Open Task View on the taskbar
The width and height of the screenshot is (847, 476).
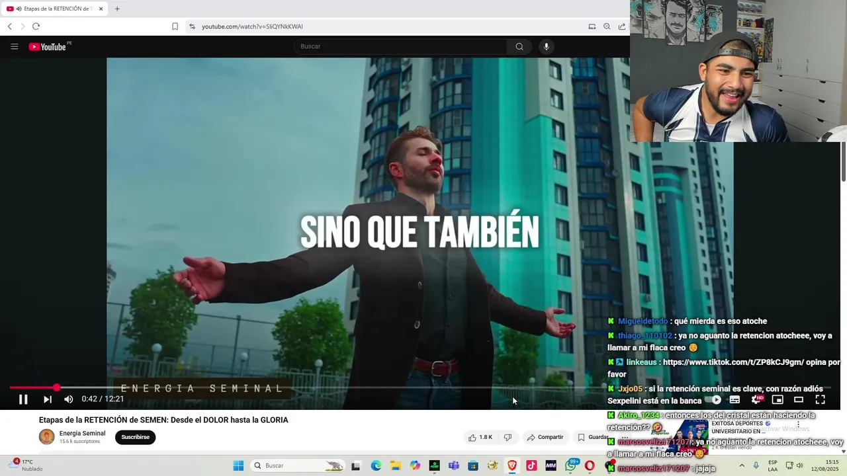pyautogui.click(x=355, y=465)
